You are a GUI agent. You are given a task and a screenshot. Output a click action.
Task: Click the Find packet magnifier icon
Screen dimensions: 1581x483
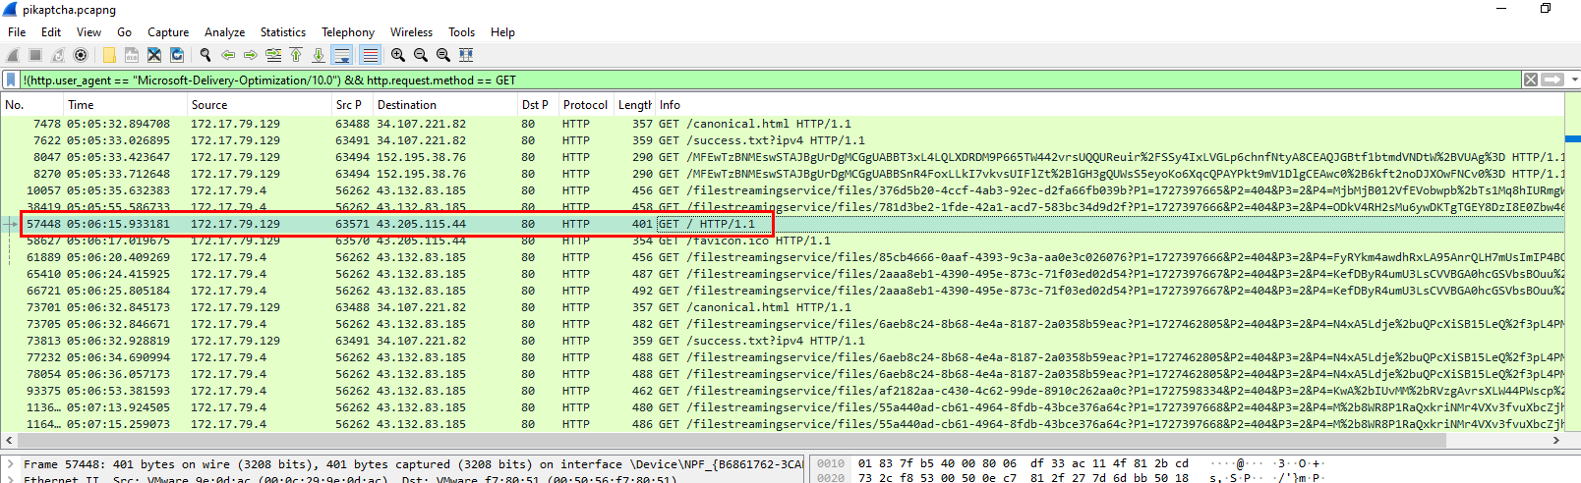pos(205,55)
